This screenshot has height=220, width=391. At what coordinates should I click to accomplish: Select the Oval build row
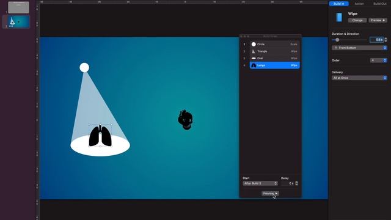tap(274, 58)
